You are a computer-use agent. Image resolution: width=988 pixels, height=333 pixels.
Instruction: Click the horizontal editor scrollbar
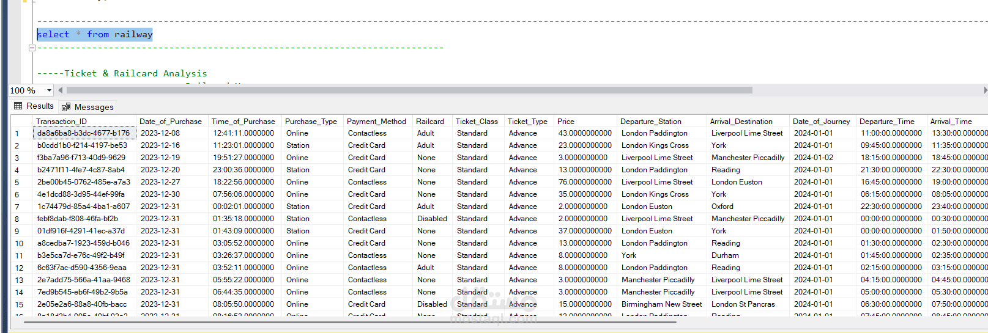point(409,90)
